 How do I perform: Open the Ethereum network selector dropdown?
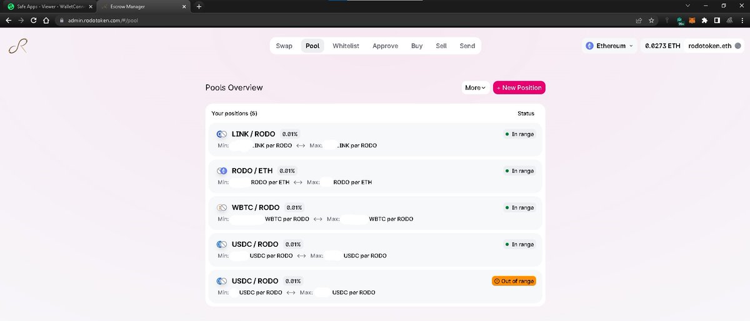pos(609,46)
